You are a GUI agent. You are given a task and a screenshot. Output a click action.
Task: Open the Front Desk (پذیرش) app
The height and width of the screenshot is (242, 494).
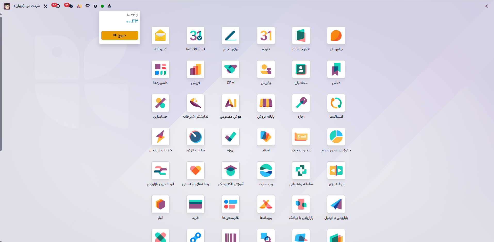tap(266, 69)
